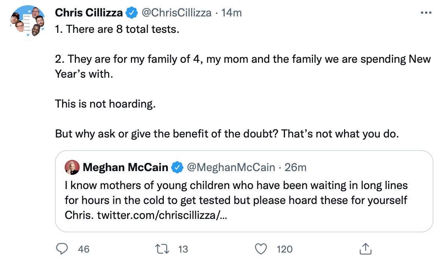Click the @MeghanMcCain handle
442x263 pixels.
(x=230, y=167)
